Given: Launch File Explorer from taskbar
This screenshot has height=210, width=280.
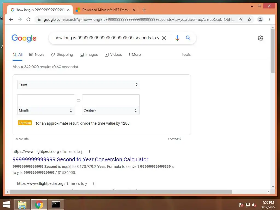Looking at the screenshot, I should point(22,205).
